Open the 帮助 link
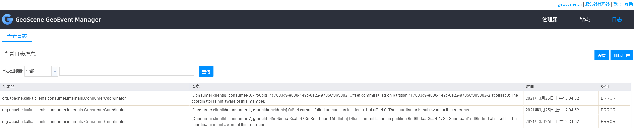Viewport: 634px width, 128px height. pos(629,4)
